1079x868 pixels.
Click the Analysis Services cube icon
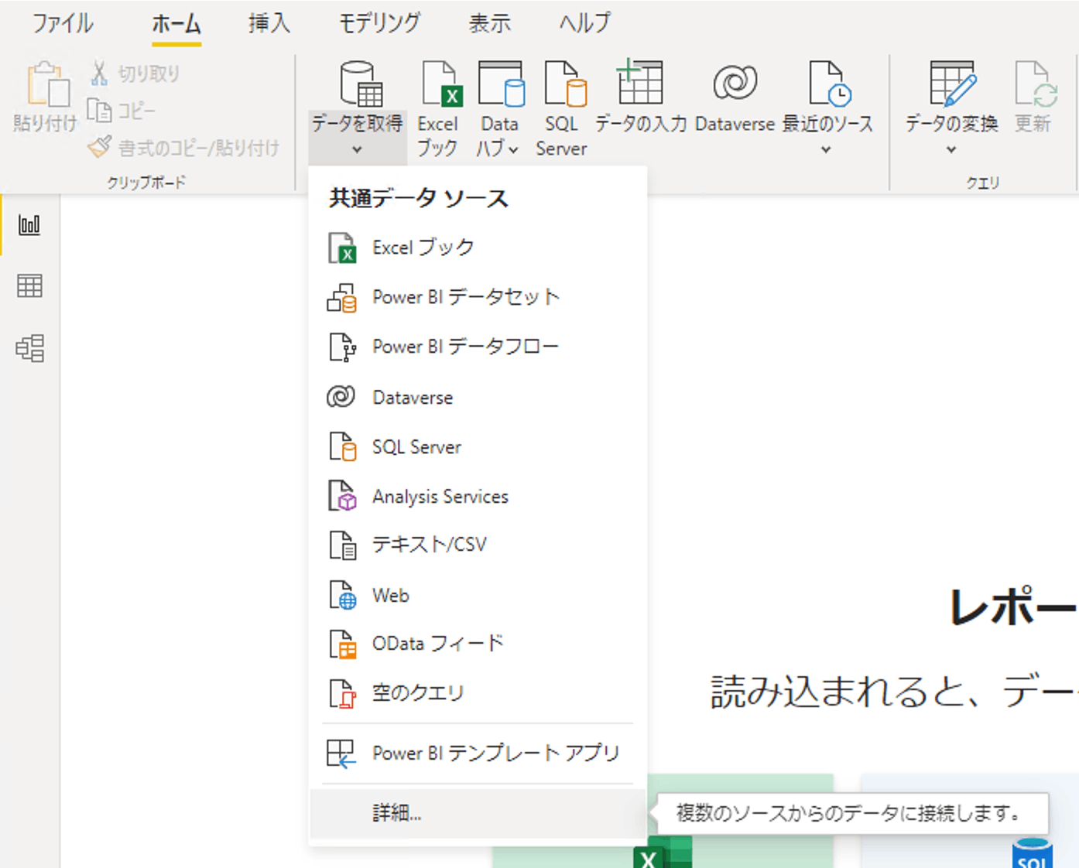342,496
